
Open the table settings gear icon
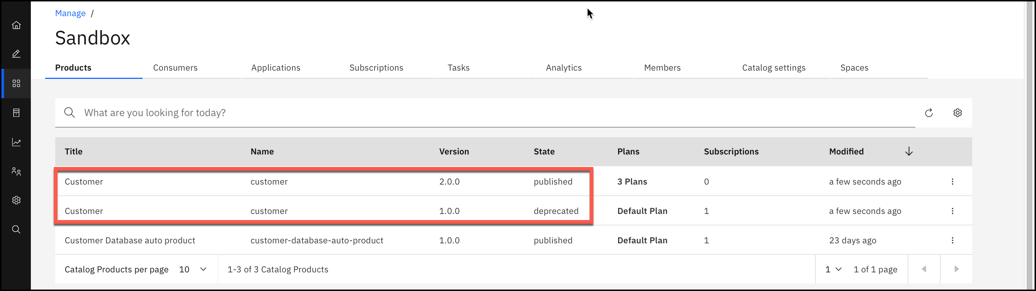coord(957,113)
